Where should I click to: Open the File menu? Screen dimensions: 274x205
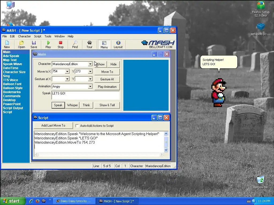coord(5,36)
